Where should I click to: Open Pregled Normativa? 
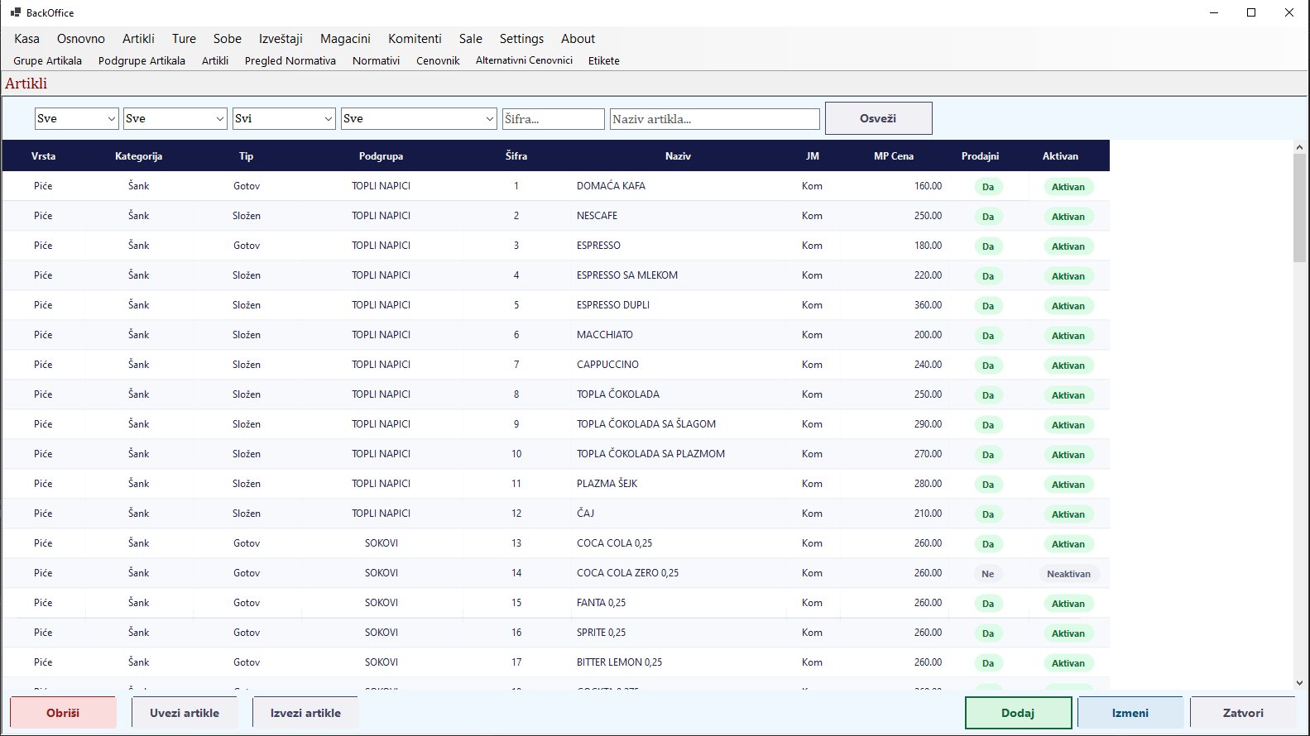tap(290, 60)
